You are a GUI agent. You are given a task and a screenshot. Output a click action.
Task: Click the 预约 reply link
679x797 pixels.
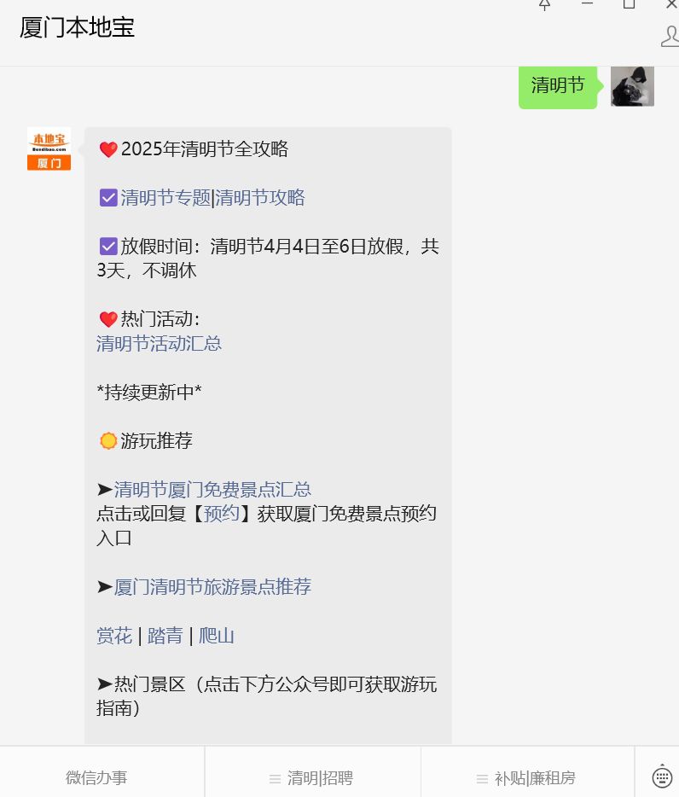point(221,514)
